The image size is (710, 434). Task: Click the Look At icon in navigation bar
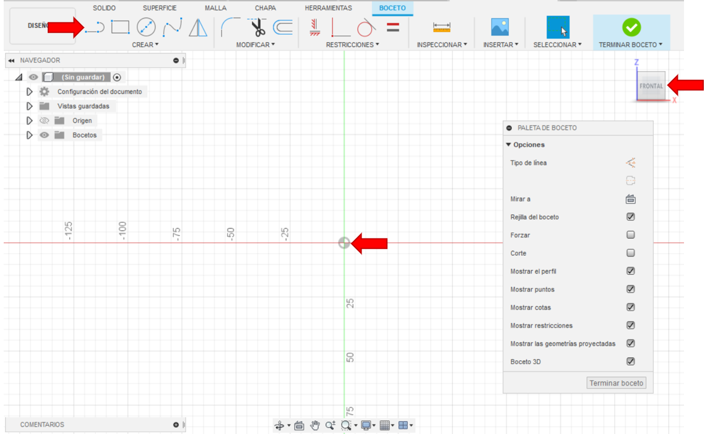[x=299, y=425]
